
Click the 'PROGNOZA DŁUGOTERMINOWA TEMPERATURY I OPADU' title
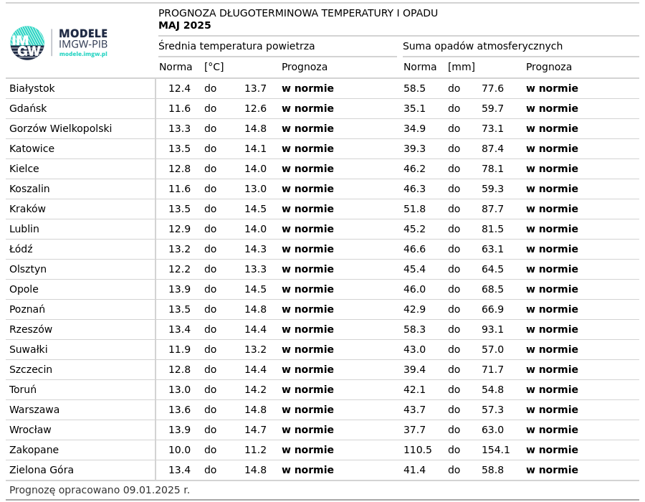click(x=298, y=13)
